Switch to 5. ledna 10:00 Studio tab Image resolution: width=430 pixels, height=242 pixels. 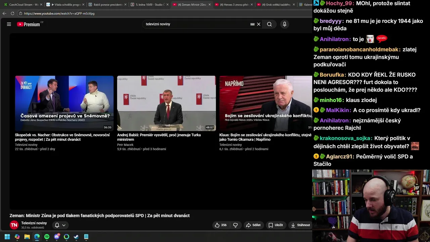tap(149, 5)
